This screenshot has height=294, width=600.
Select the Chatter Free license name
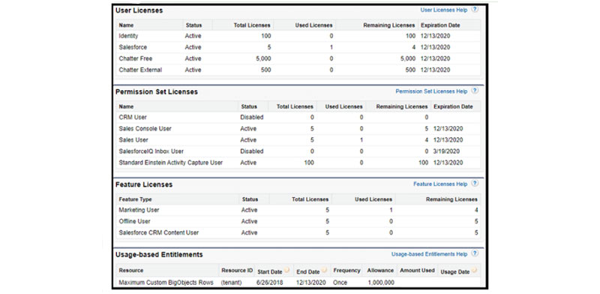pyautogui.click(x=136, y=58)
